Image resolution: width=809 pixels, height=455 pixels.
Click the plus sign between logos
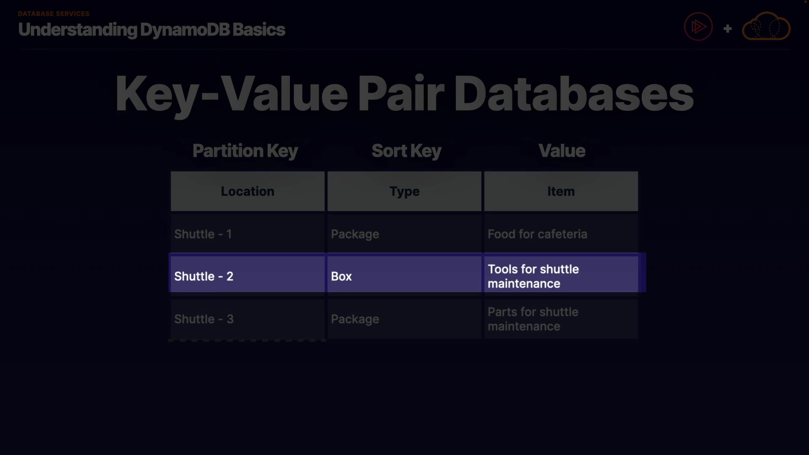(728, 29)
